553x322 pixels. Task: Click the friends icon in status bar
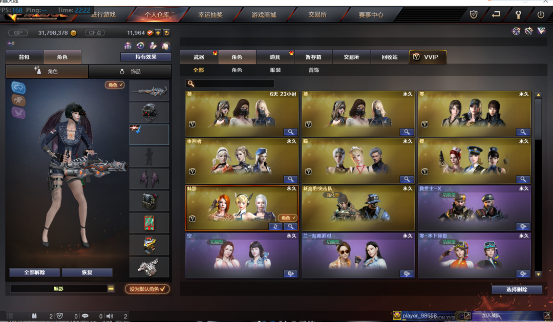(34, 316)
